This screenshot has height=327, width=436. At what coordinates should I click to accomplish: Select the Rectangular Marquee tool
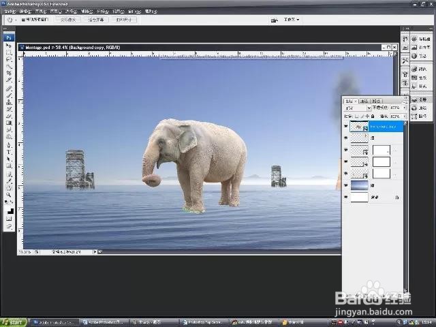[x=9, y=52]
